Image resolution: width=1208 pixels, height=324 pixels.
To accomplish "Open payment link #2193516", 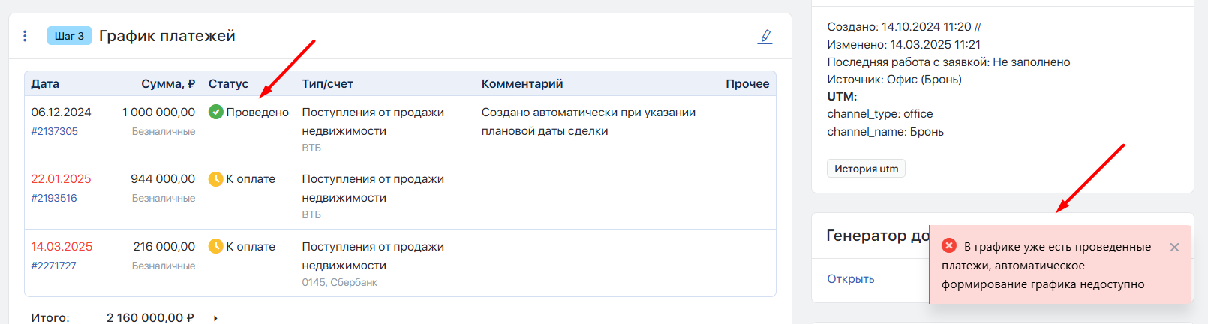I will [54, 198].
